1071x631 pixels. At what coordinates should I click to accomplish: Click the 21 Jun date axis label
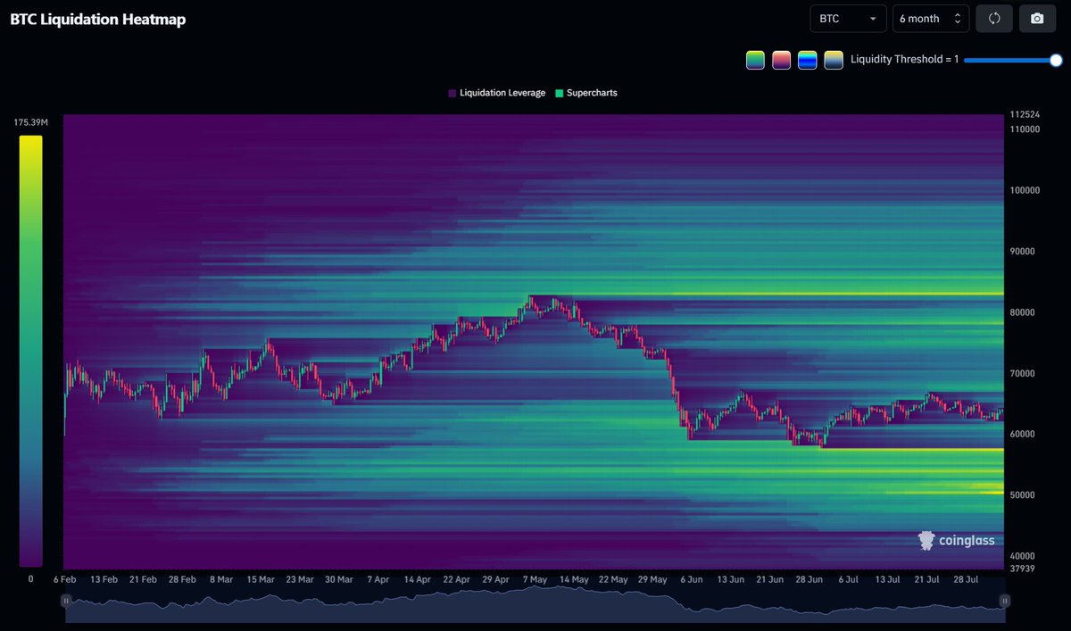click(769, 579)
